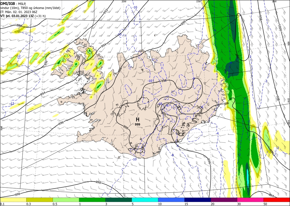
Task: Click the "999" pressure value below H
Action: pos(137,124)
